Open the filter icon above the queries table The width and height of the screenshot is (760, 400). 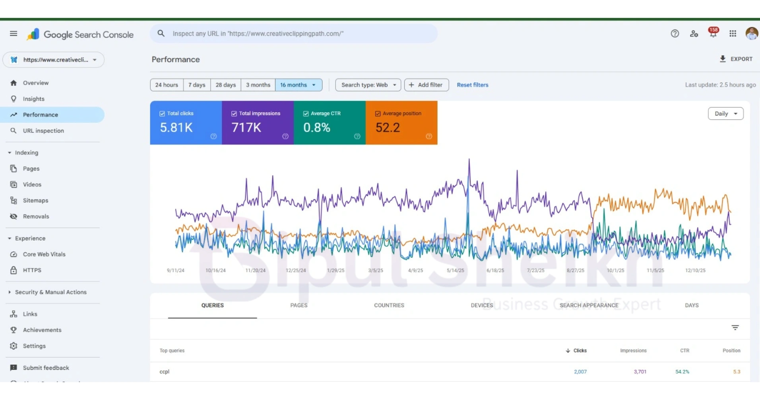pos(735,327)
